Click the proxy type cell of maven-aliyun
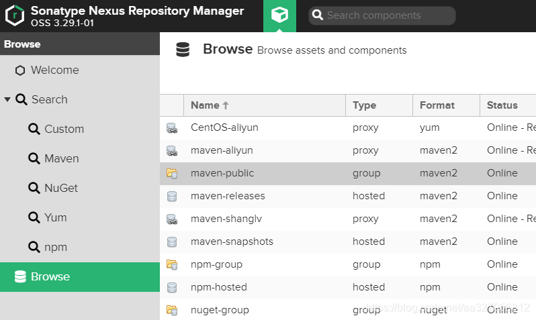This screenshot has width=536, height=320. tap(365, 151)
